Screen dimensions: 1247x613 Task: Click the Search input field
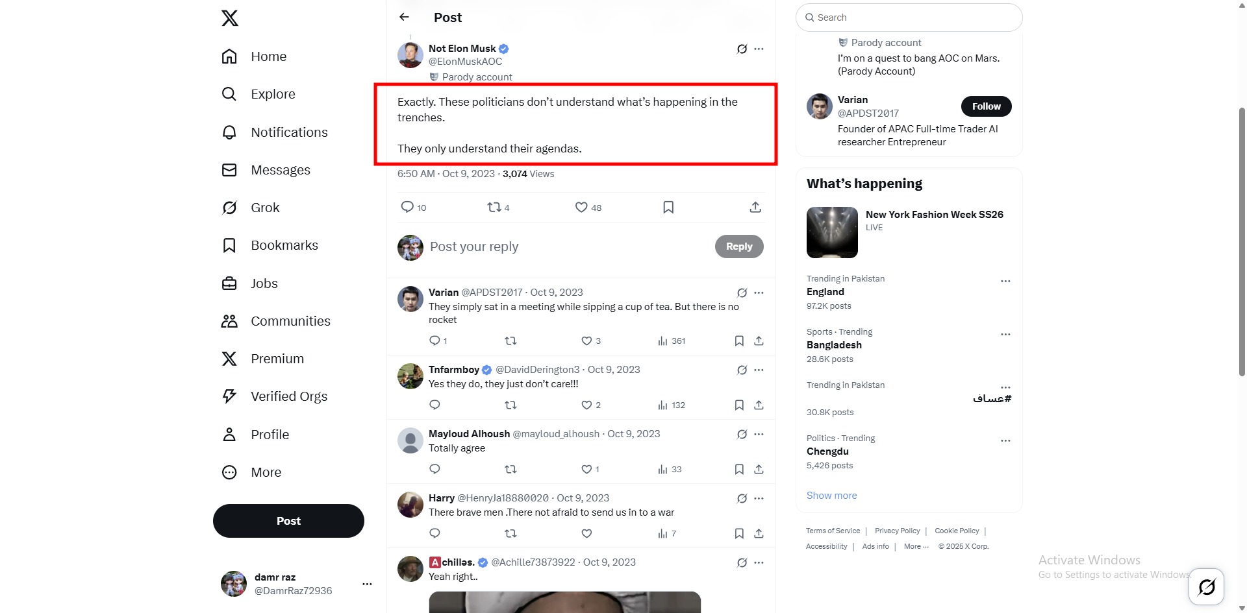(x=909, y=18)
